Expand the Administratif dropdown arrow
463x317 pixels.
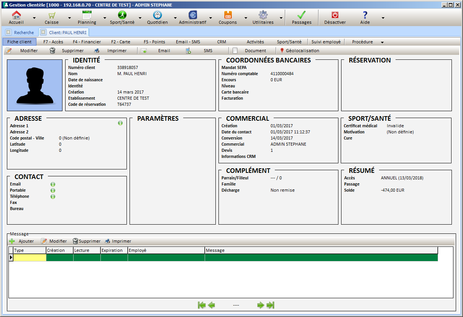[x=210, y=18]
